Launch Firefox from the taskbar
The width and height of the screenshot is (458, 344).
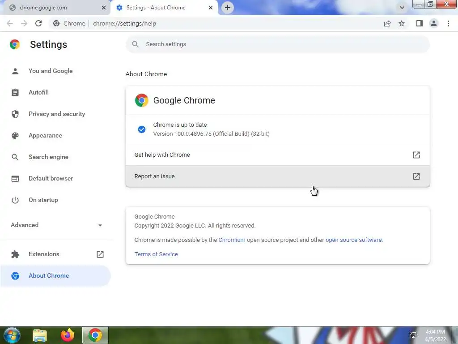[68, 335]
